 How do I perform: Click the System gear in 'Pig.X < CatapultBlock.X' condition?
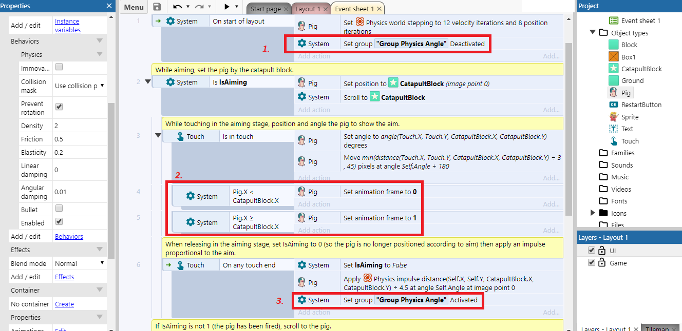coord(191,196)
